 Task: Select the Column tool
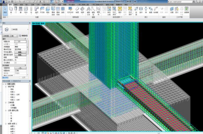tap(31, 10)
